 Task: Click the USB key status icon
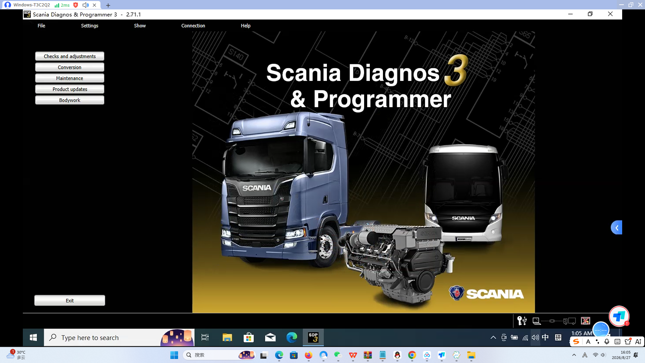[x=522, y=321]
